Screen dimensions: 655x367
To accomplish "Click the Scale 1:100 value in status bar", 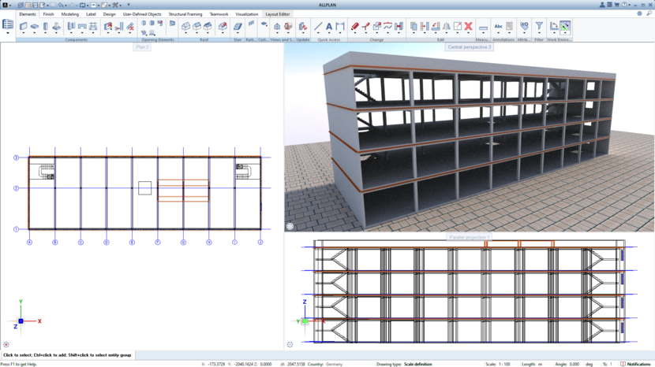I will [x=503, y=364].
